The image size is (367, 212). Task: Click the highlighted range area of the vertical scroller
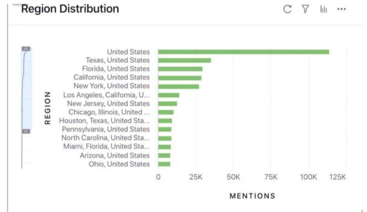[26, 90]
